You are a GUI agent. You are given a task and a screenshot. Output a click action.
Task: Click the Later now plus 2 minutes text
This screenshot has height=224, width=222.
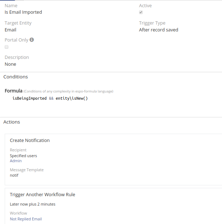coord(33,204)
